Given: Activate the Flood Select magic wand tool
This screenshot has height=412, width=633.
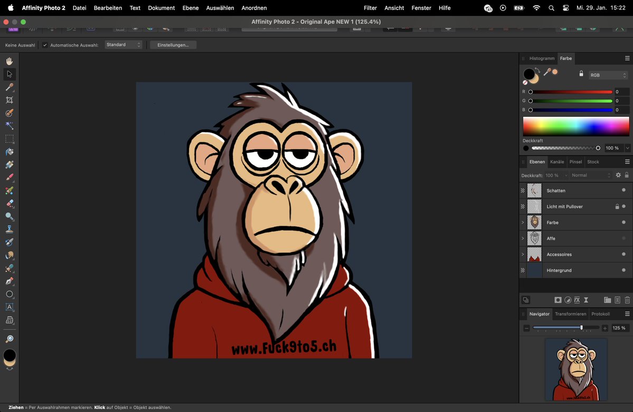Looking at the screenshot, I should [10, 126].
